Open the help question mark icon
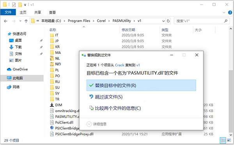 pyautogui.click(x=230, y=12)
